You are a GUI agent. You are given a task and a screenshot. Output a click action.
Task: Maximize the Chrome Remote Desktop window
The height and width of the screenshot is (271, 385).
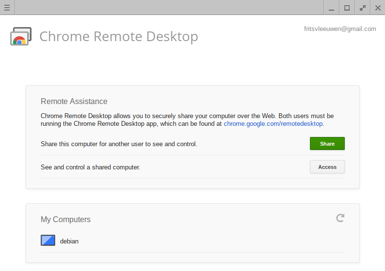[x=347, y=8]
